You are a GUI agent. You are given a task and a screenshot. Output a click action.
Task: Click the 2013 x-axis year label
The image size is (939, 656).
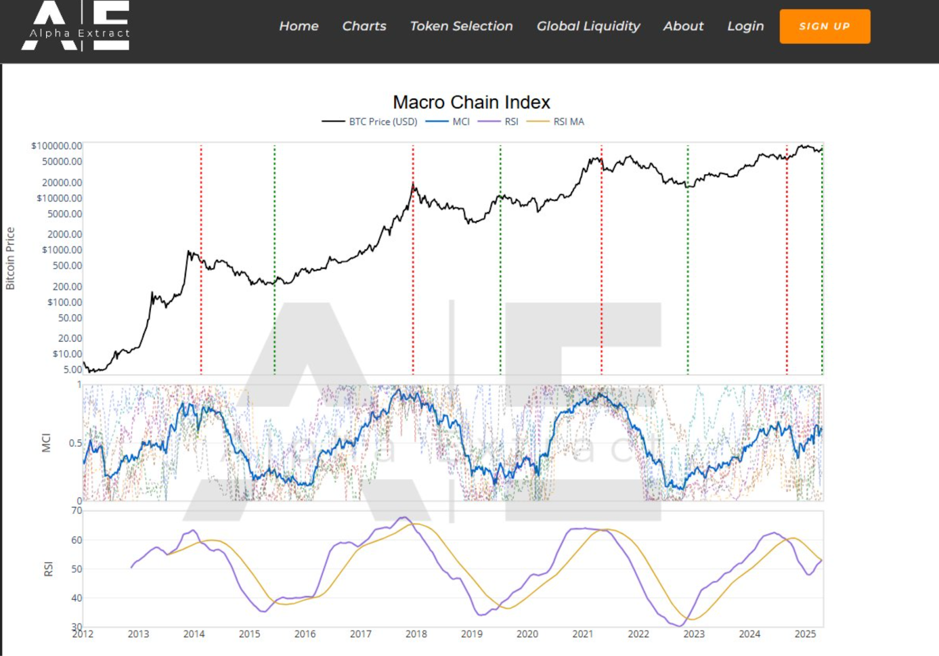click(139, 634)
